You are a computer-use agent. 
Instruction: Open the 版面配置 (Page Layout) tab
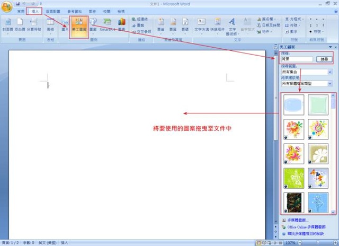[x=53, y=11]
